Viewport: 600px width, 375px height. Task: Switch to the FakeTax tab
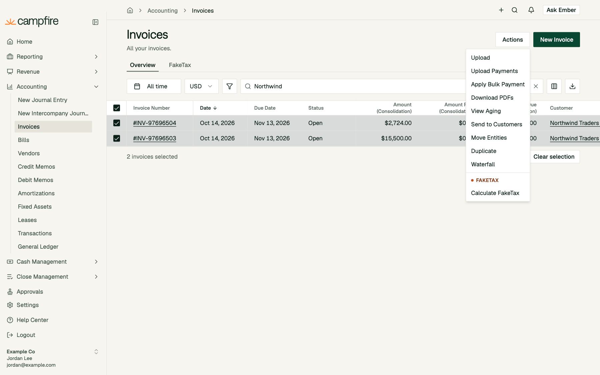click(180, 65)
